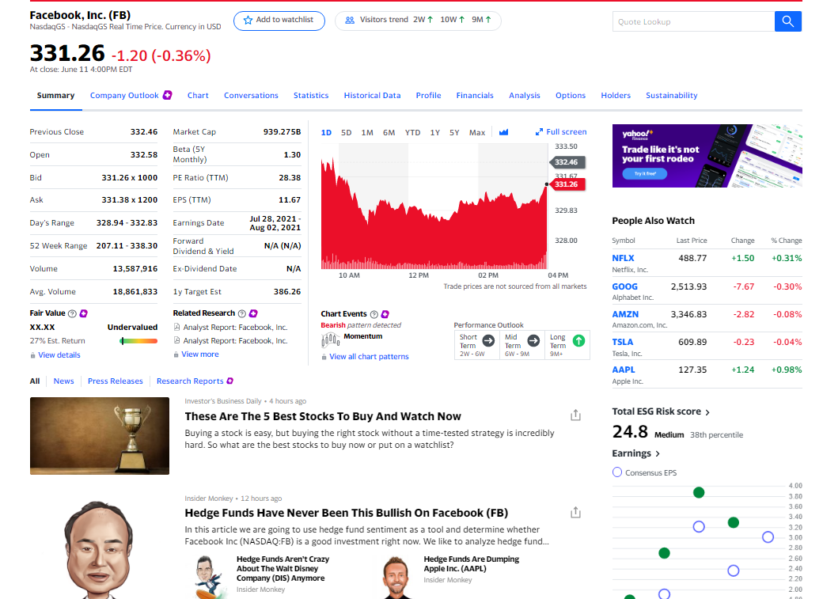
Task: Click the Quote Lookup search magnifier
Action: click(788, 21)
